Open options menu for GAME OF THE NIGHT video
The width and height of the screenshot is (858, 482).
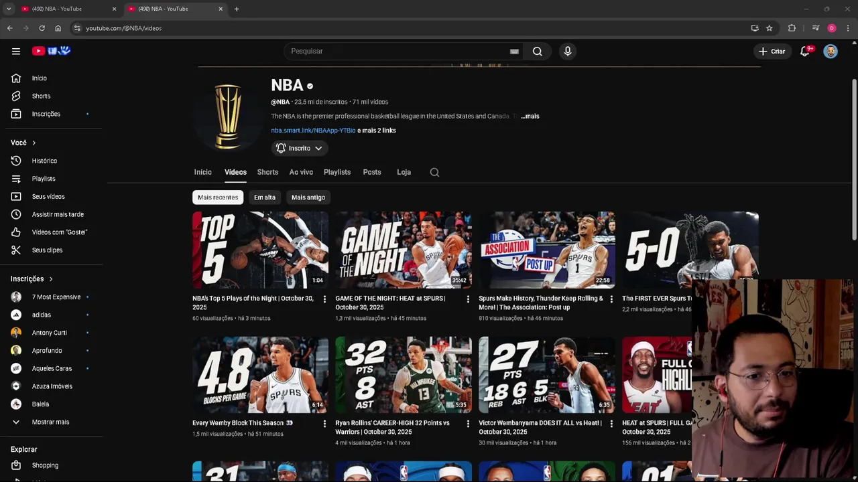coord(468,299)
